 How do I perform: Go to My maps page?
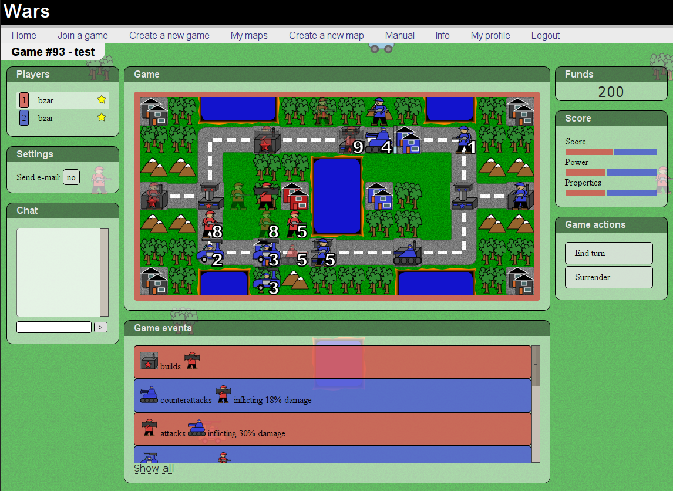(x=249, y=35)
